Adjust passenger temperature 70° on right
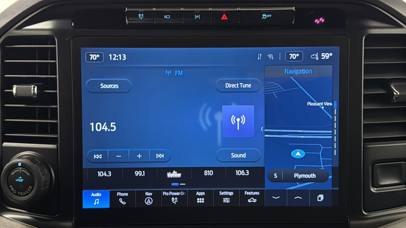The width and height of the screenshot is (406, 228). click(294, 56)
